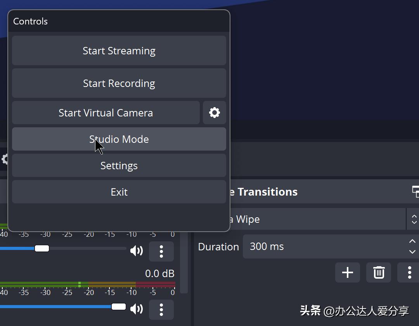Open top mixer channel three-dot menu
The height and width of the screenshot is (326, 419).
[x=161, y=251]
